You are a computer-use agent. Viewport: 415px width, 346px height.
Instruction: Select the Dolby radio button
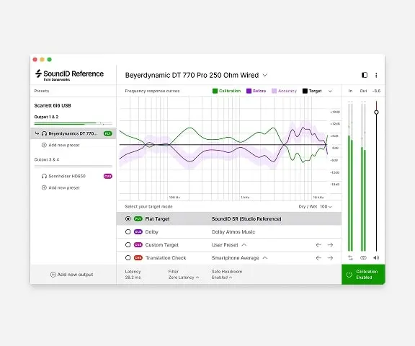[x=128, y=232]
